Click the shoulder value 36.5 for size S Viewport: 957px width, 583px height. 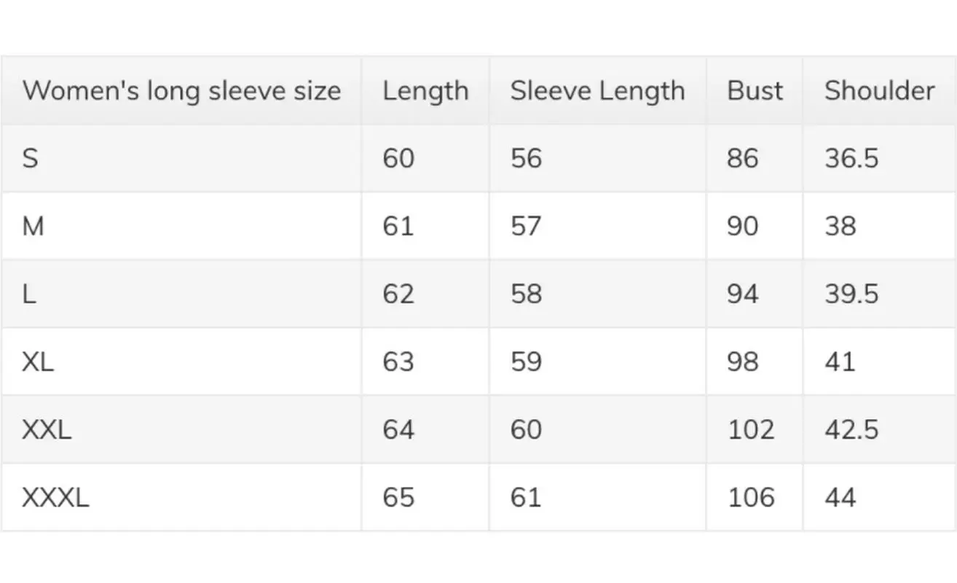pyautogui.click(x=851, y=158)
